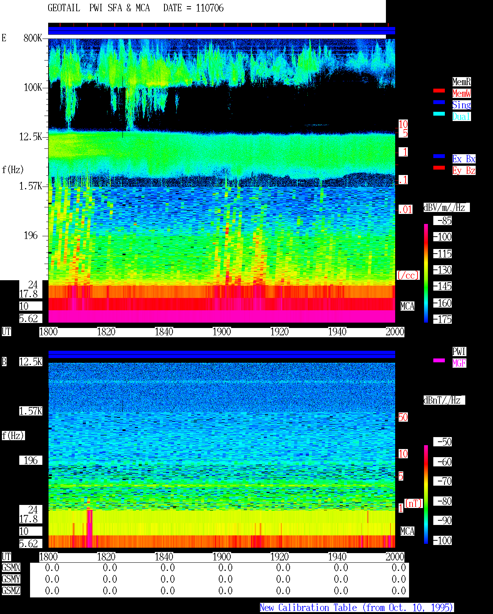The height and width of the screenshot is (614, 493).
Task: Click the -85 color scale value
Action: 443,220
